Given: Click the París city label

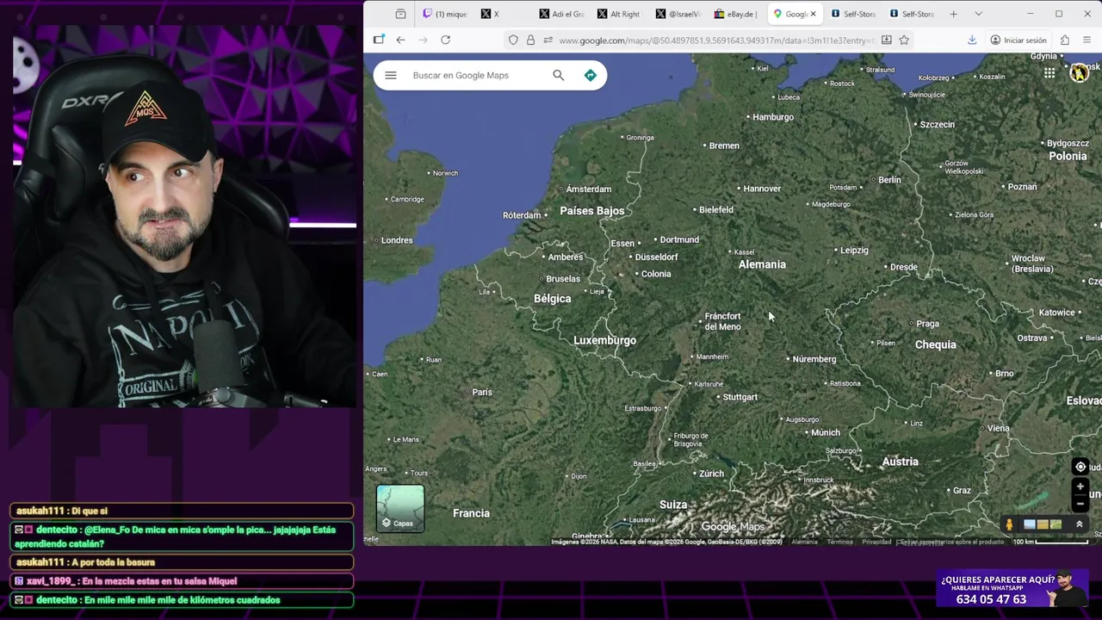Looking at the screenshot, I should pyautogui.click(x=482, y=393).
